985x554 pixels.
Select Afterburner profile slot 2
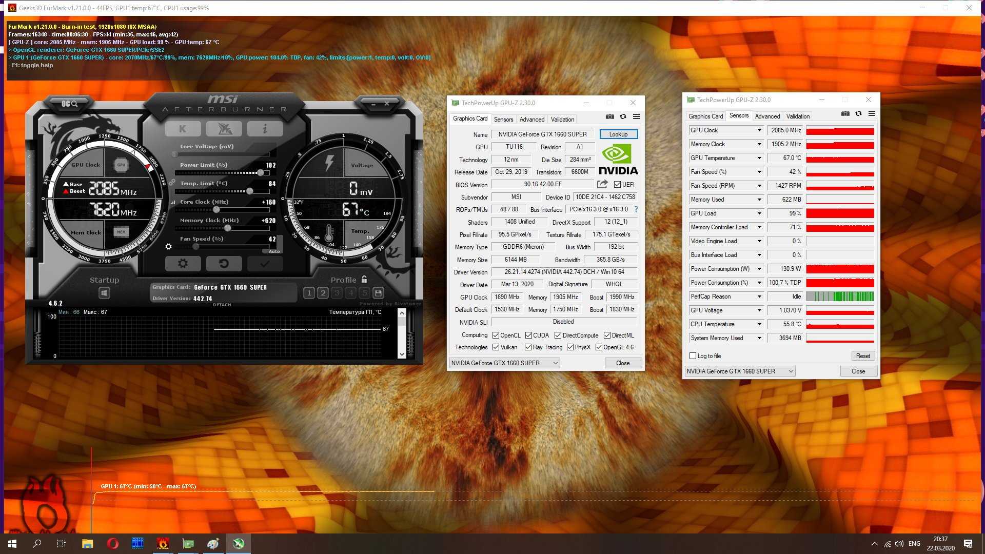(323, 293)
